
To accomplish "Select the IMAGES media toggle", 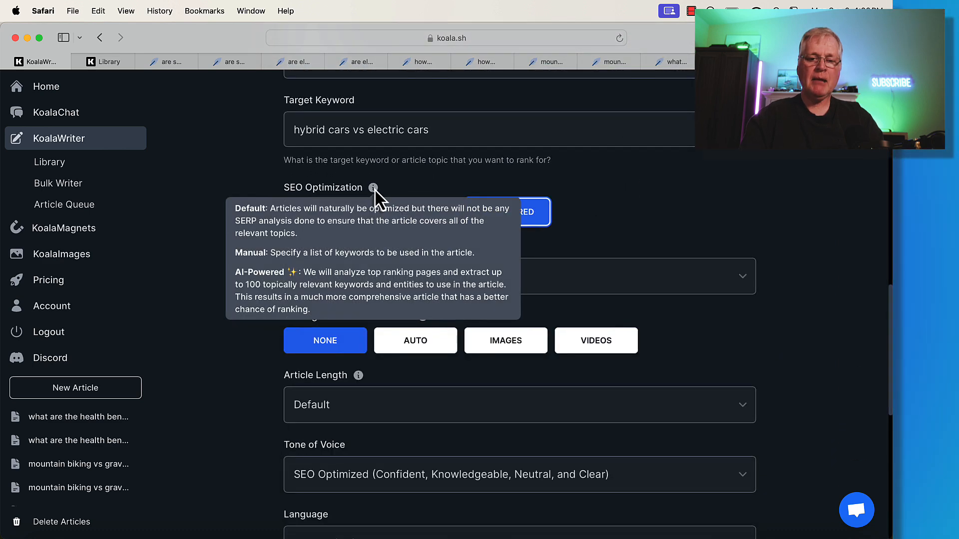I will point(506,340).
